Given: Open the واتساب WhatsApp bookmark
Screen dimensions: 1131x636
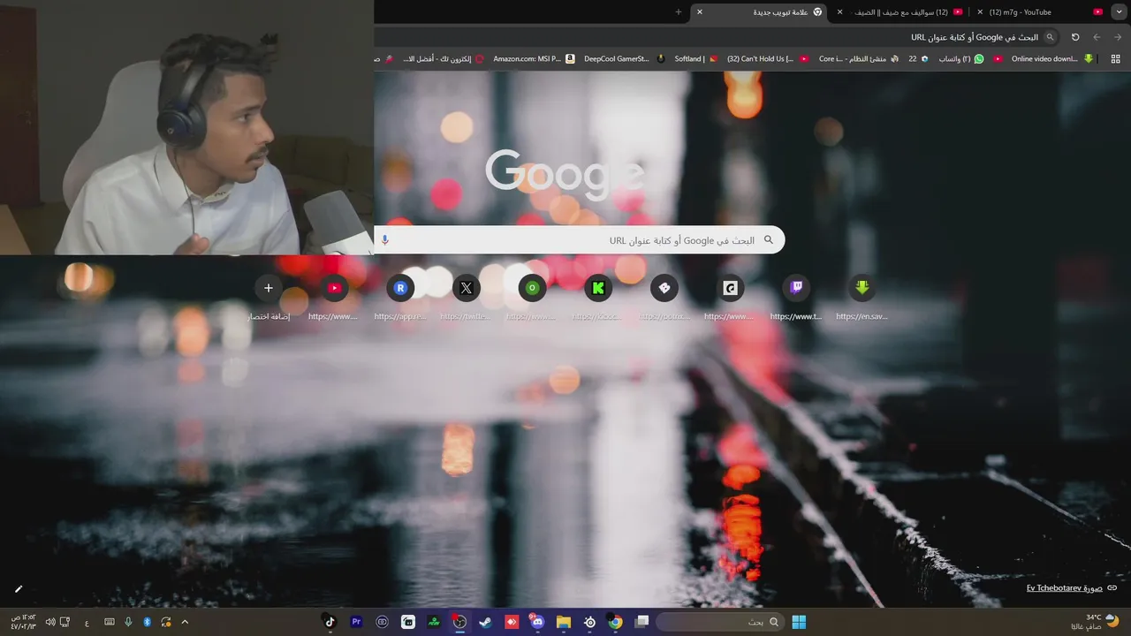Looking at the screenshot, I should [960, 59].
